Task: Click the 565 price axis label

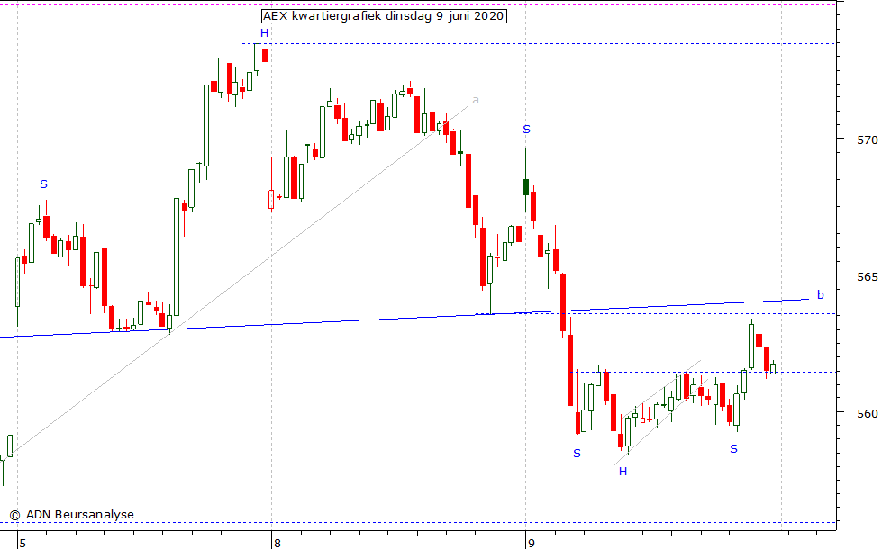Action: 867,277
